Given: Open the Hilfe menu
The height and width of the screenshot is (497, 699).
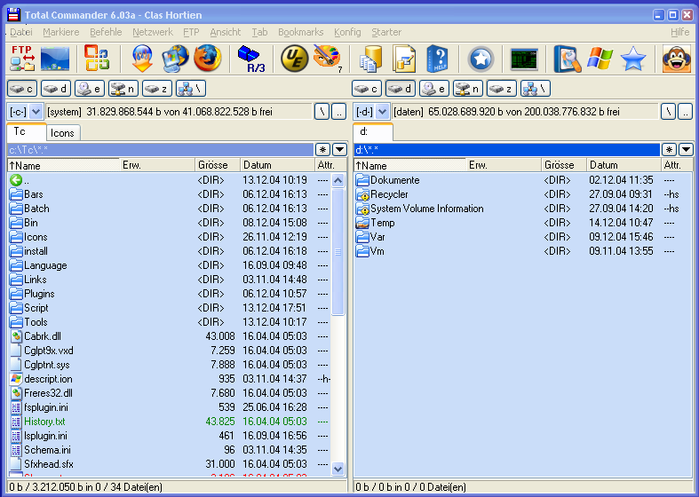Looking at the screenshot, I should [x=679, y=32].
